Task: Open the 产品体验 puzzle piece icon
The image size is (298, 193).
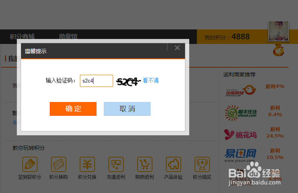Action: (174, 164)
